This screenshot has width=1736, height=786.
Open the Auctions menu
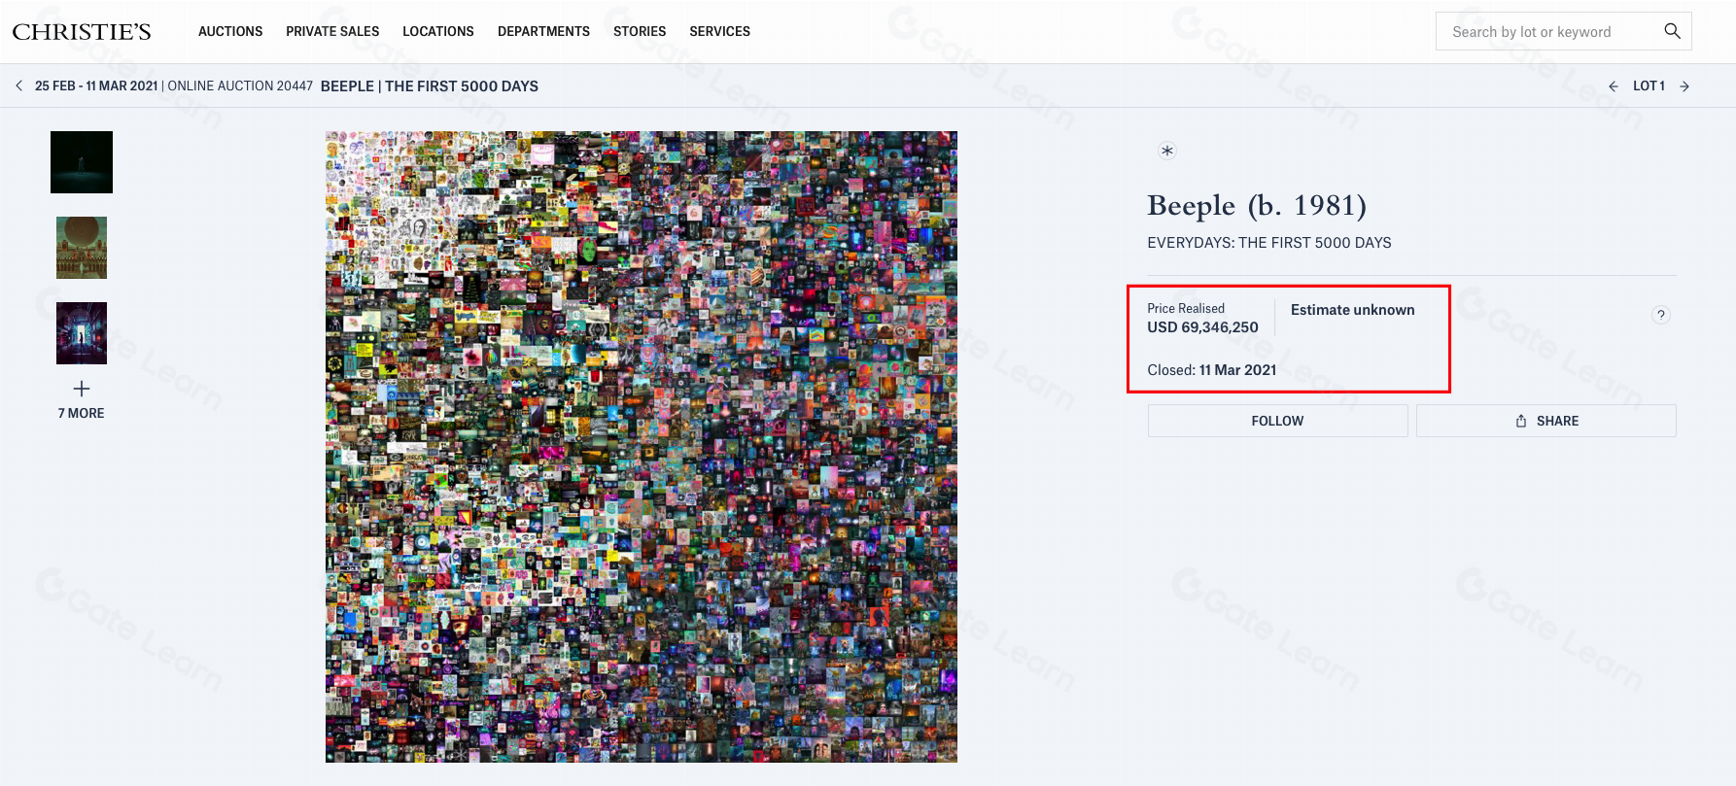[230, 31]
